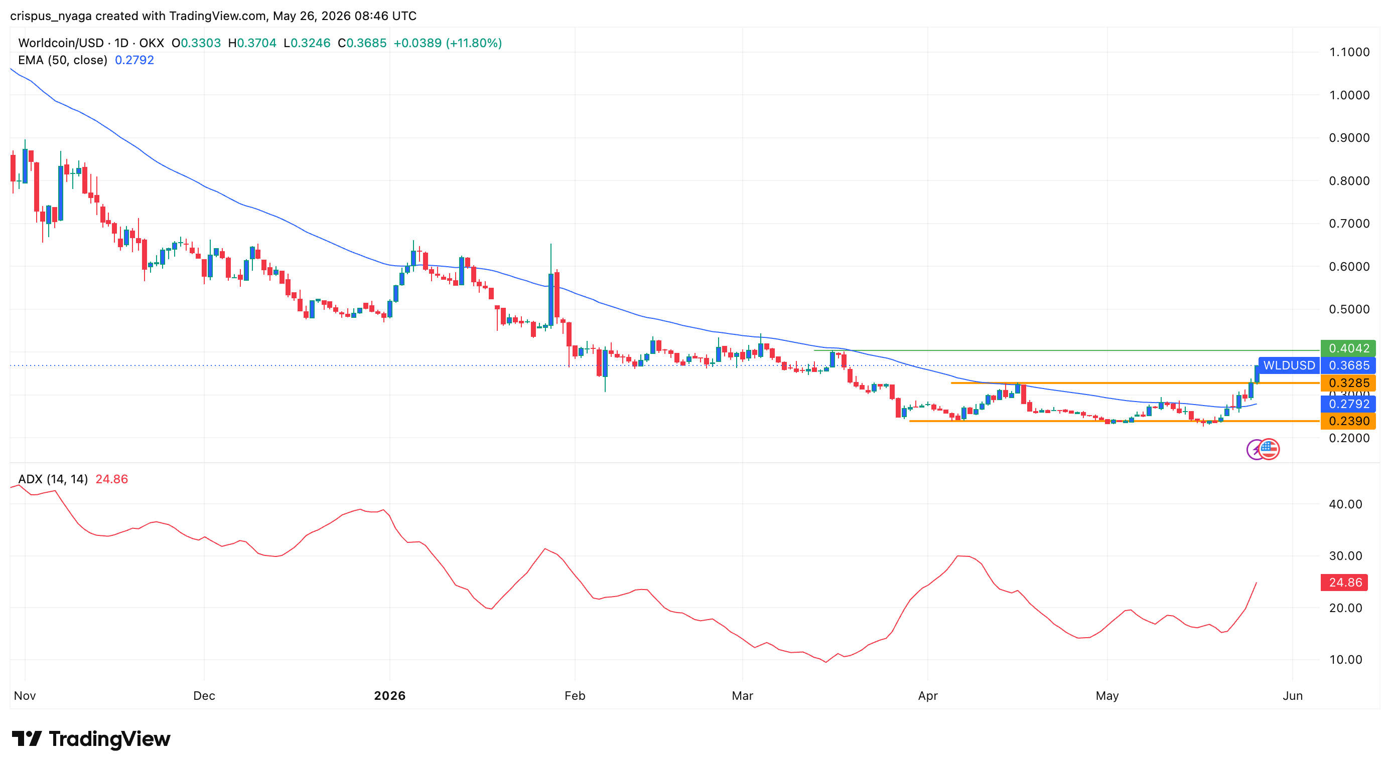This screenshot has height=769, width=1390.
Task: Click the purple lightning event icon
Action: [1255, 449]
